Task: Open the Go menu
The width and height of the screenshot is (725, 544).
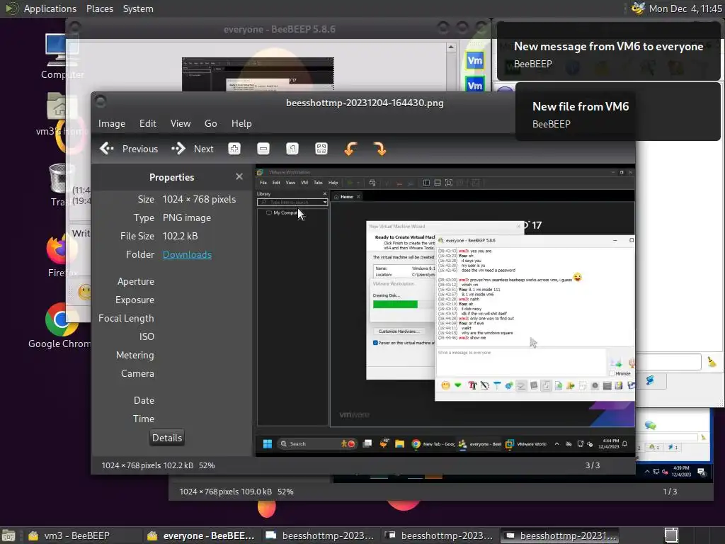Action: pos(210,123)
